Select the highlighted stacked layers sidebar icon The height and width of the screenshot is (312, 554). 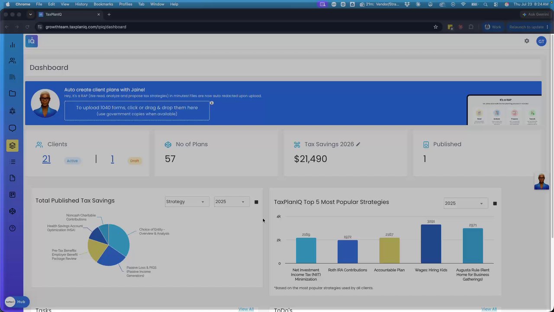[x=12, y=146]
